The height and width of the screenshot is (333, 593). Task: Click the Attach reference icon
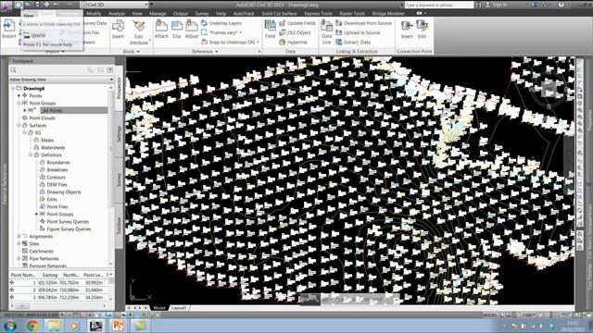[161, 29]
